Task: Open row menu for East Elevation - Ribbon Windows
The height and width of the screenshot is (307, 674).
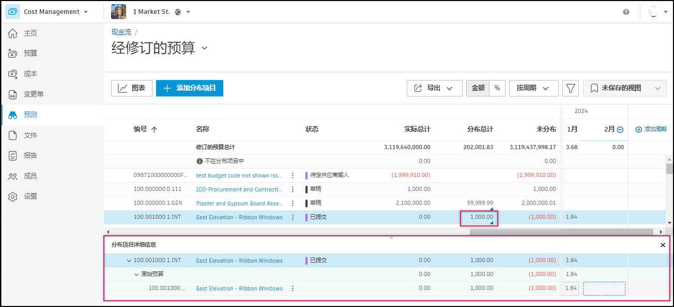Action: point(293,217)
